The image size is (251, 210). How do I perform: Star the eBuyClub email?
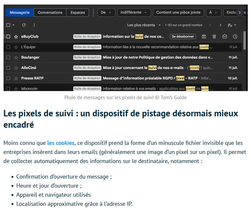(x=16, y=37)
